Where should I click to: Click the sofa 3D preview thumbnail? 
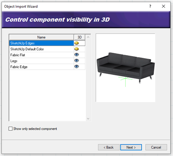(x=125, y=68)
